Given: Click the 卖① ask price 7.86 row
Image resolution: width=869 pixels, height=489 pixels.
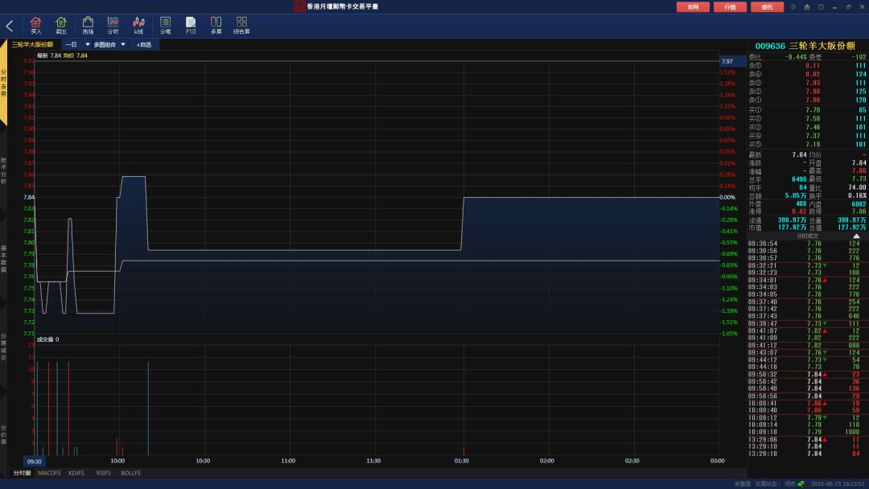Looking at the screenshot, I should click(x=807, y=101).
